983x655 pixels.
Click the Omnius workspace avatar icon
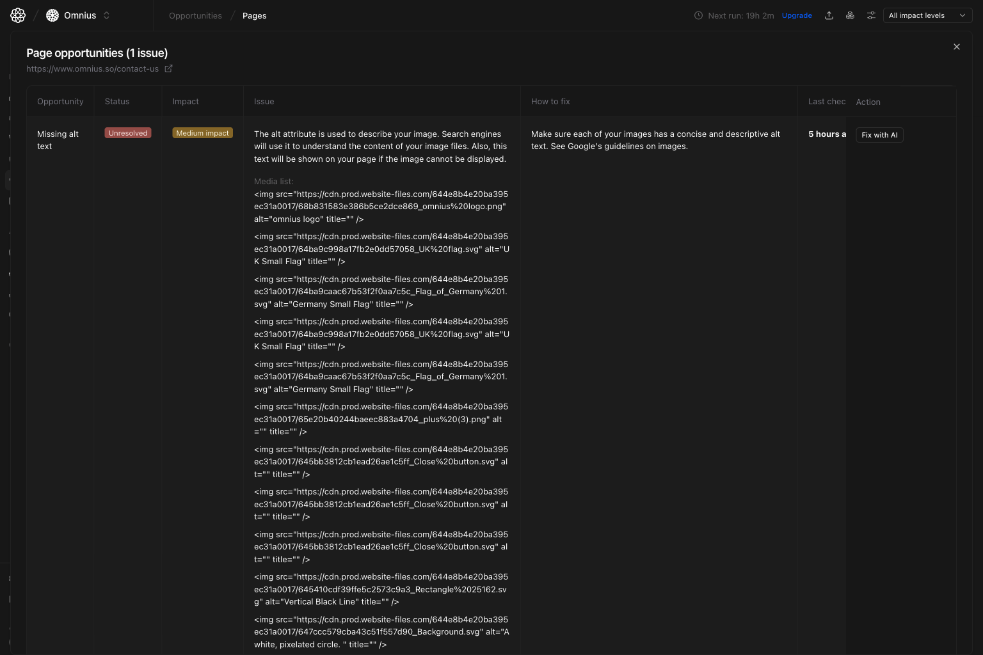point(52,15)
